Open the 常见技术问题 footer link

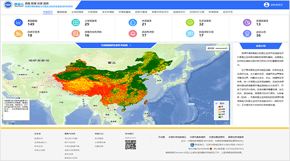71,138
